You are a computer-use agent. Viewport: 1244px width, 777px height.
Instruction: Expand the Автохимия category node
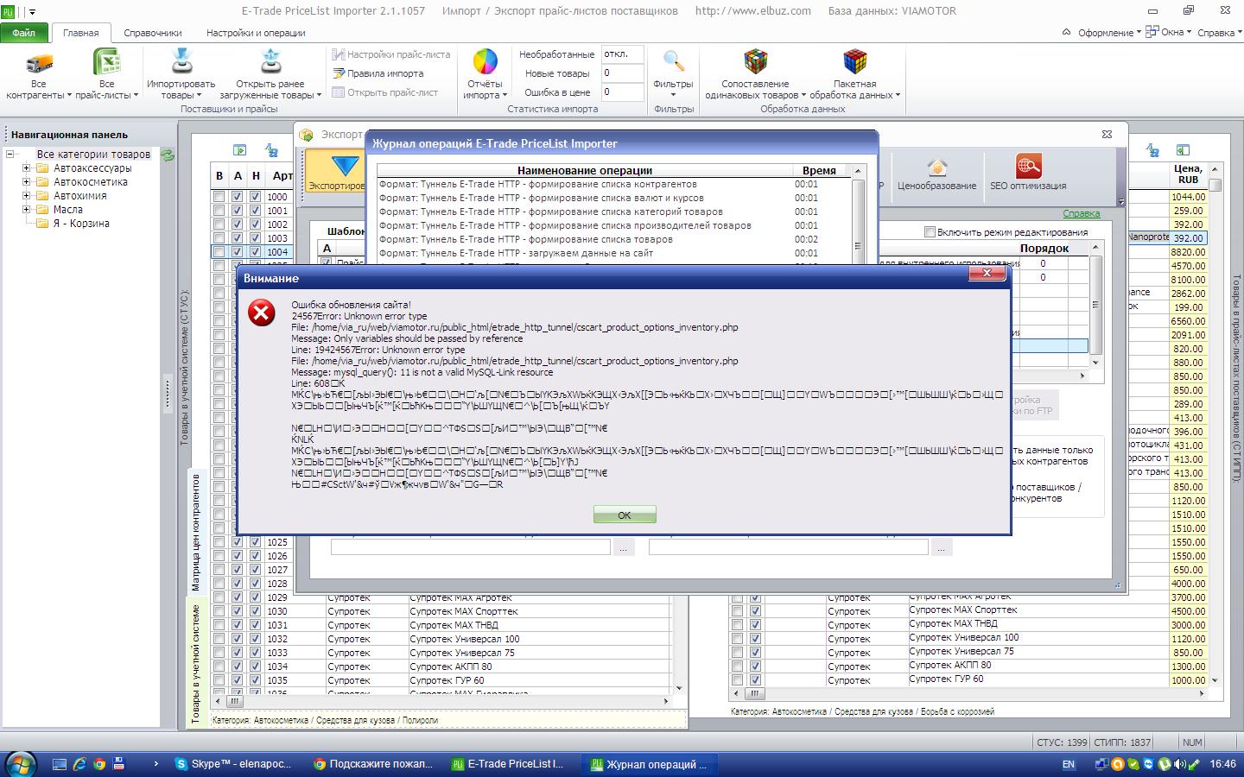click(x=26, y=196)
